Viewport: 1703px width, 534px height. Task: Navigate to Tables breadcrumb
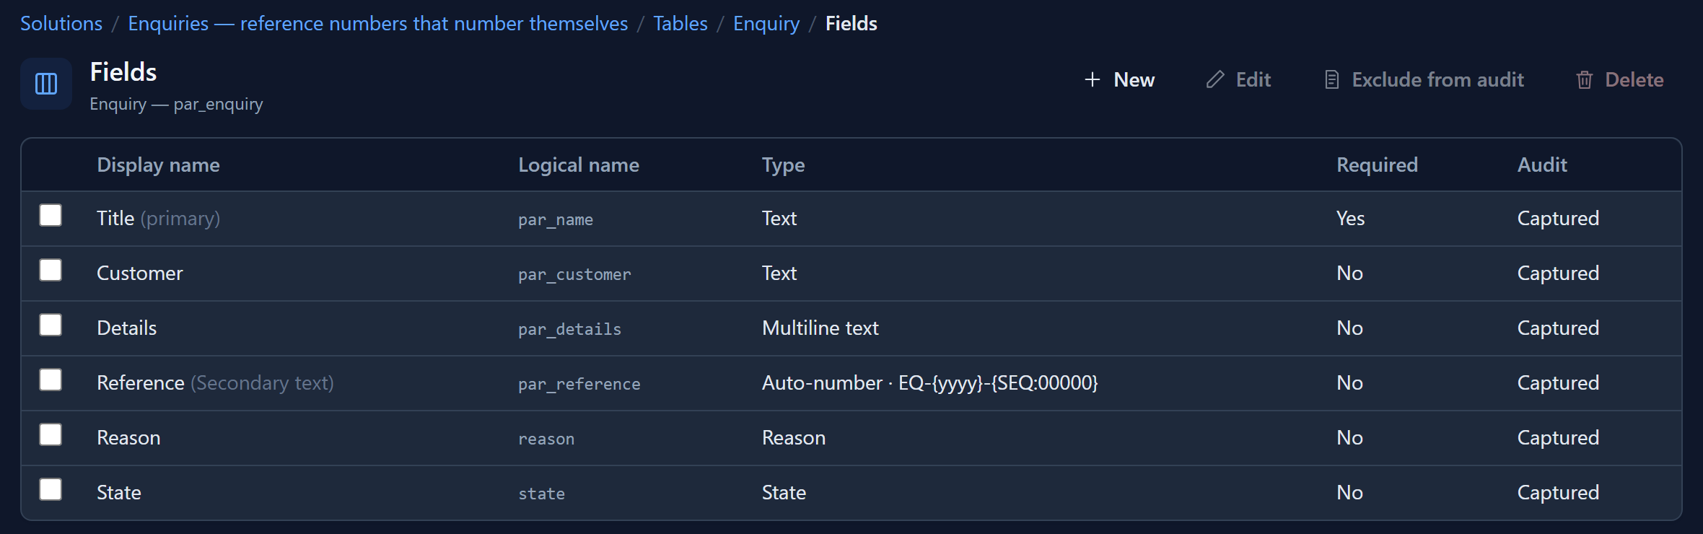click(x=680, y=23)
